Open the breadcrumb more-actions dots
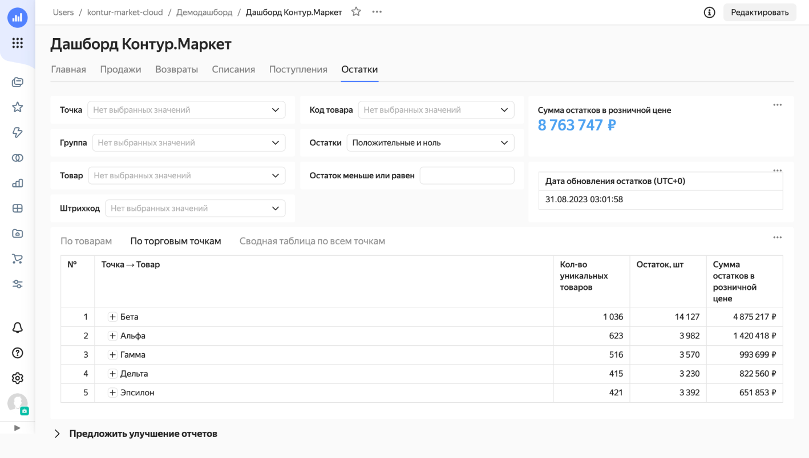 377,12
